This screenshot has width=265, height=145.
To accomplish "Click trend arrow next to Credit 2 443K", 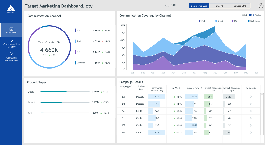I will click(102, 92).
